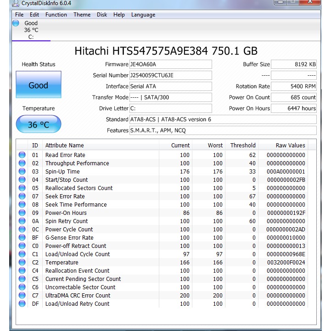The width and height of the screenshot is (331, 331).
Task: Click the disk status orb in the top drive tab
Action: coord(16,23)
